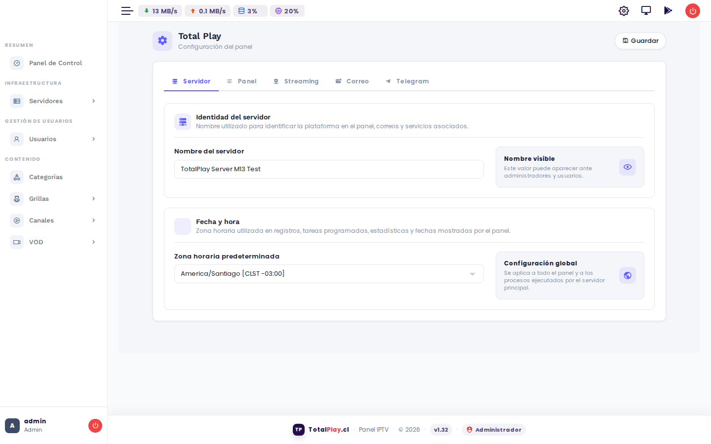
Task: Click the admin user name in sidebar
Action: click(35, 421)
